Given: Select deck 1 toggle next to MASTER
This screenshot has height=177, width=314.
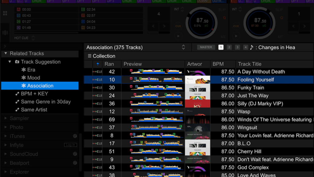Looking at the screenshot, I should point(221,47).
